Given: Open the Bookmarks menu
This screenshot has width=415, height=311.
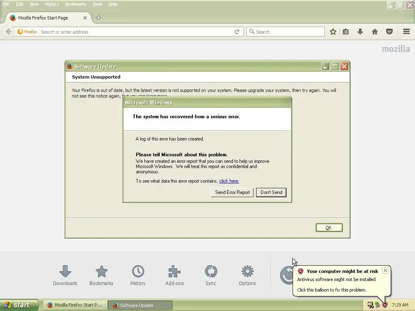Looking at the screenshot, I should pyautogui.click(x=76, y=4).
